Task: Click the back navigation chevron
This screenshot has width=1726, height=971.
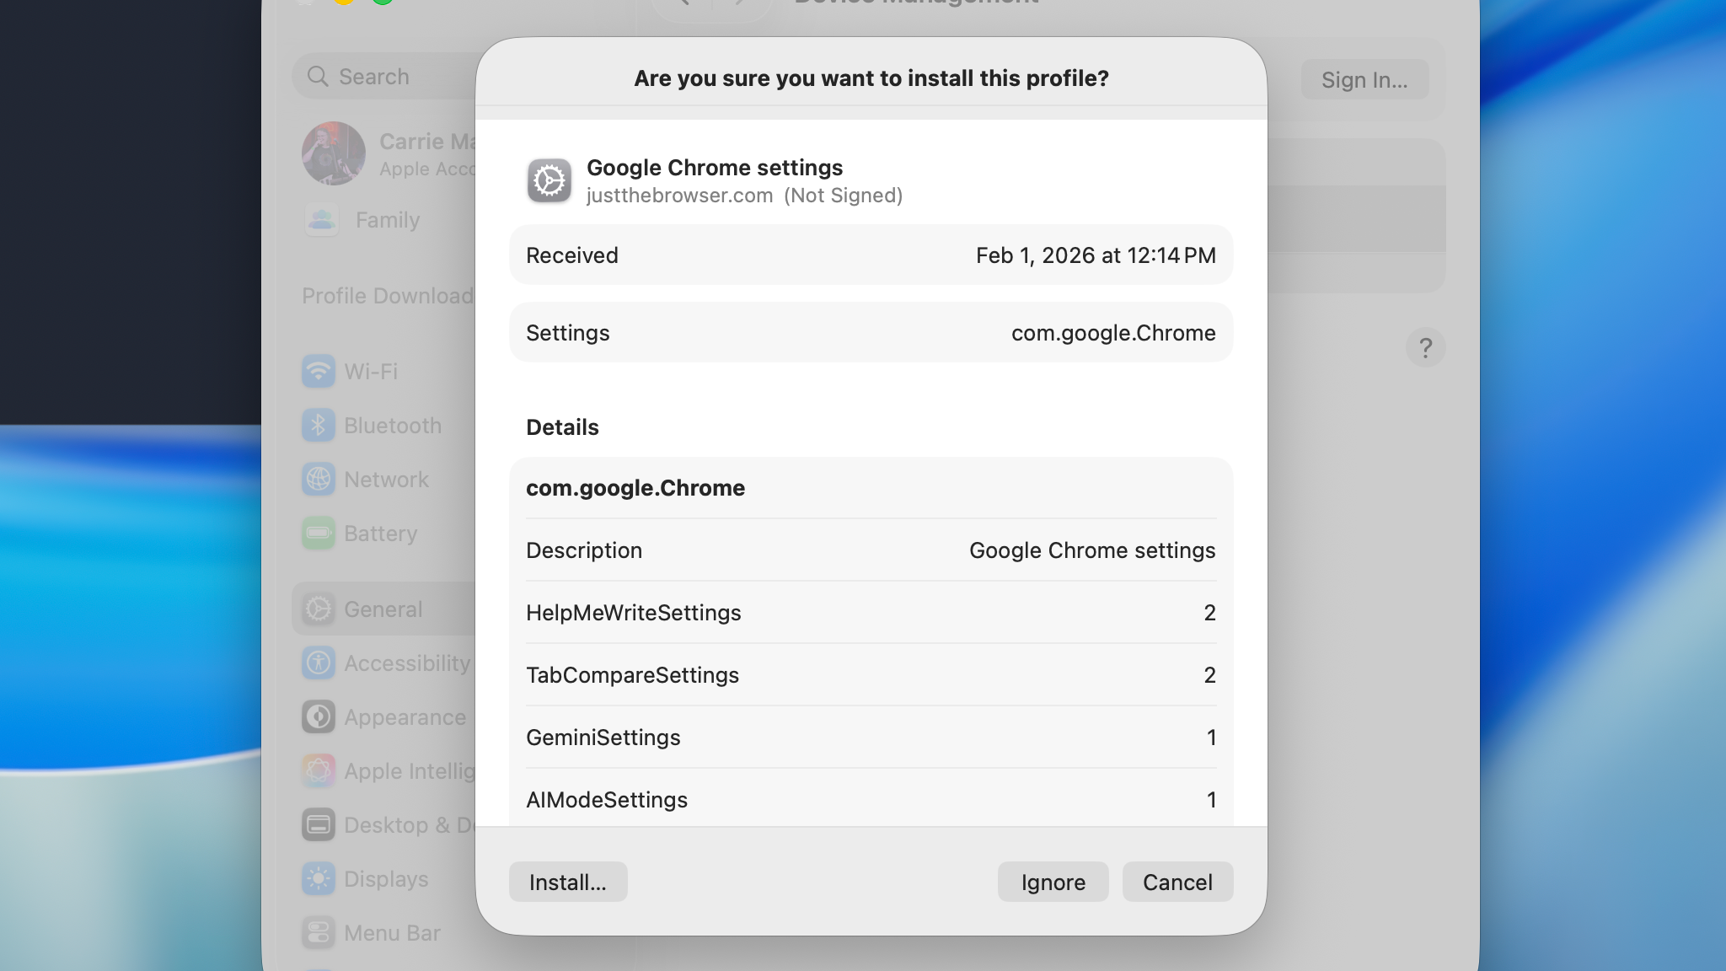Action: click(684, 3)
